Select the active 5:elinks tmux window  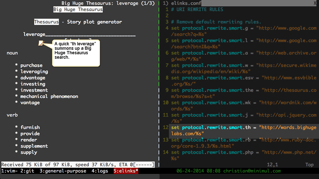pyautogui.click(x=126, y=171)
